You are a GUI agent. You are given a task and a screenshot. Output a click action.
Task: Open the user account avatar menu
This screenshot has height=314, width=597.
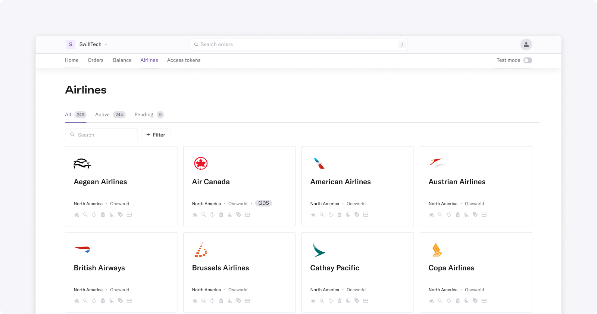[x=526, y=44]
